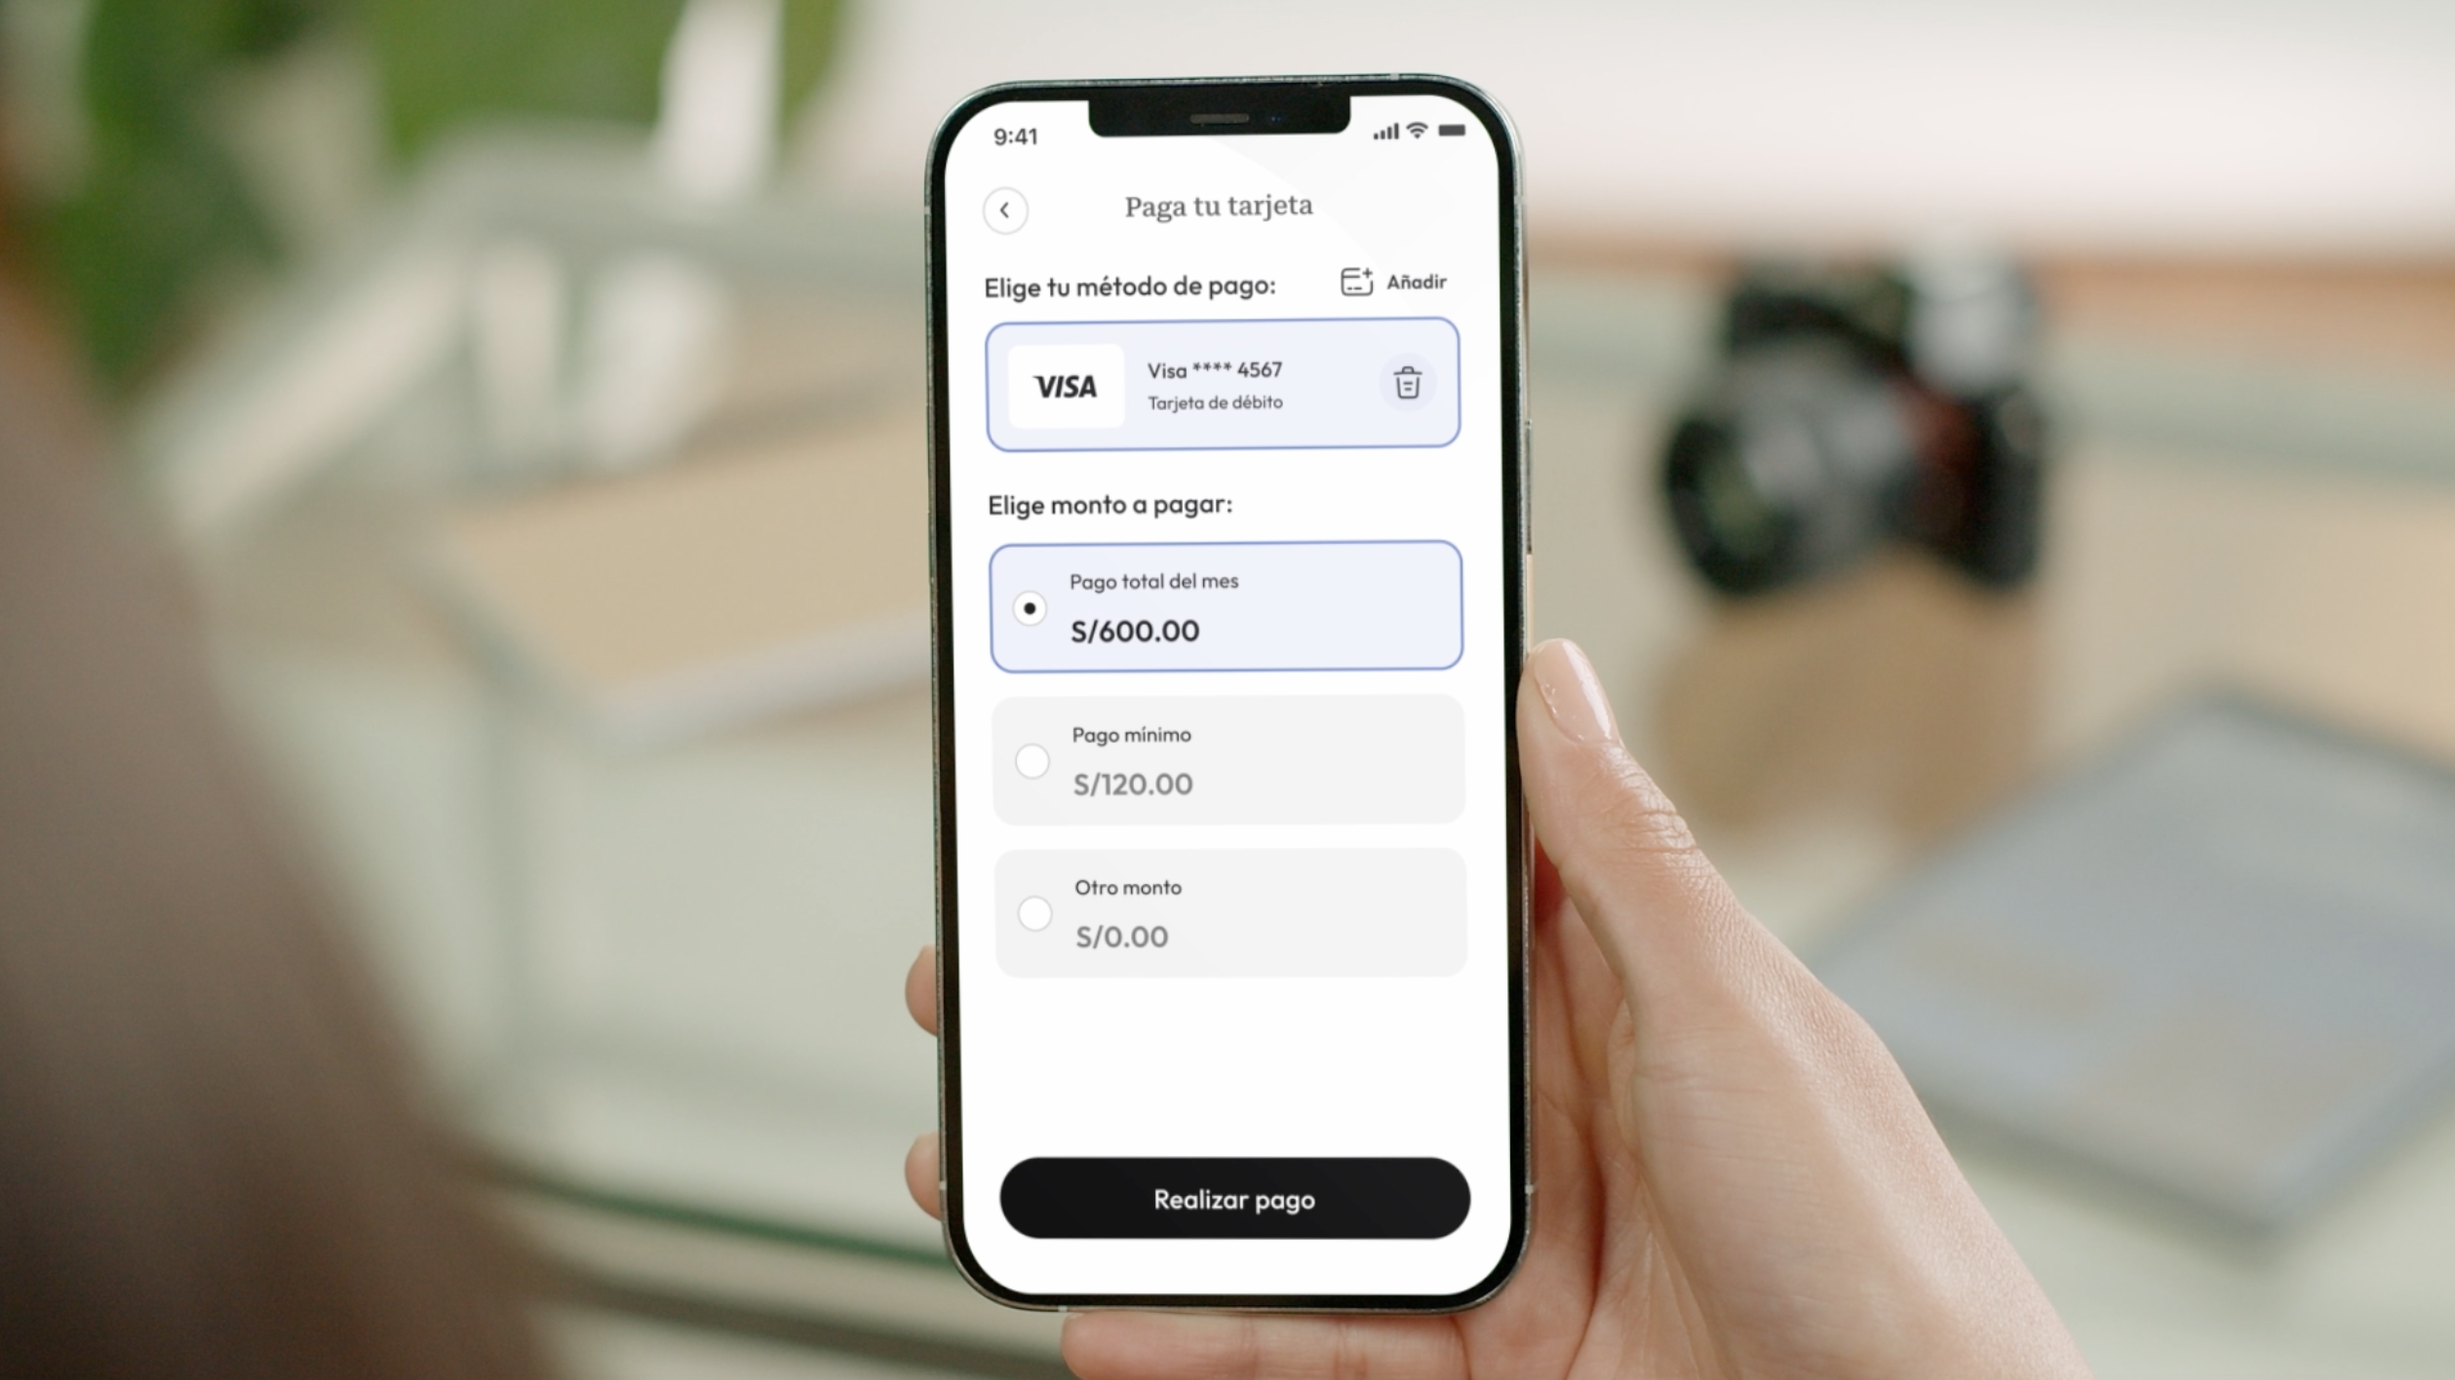Screen dimensions: 2455x1380
Task: Select the VISA logo icon
Action: pyautogui.click(x=1064, y=384)
